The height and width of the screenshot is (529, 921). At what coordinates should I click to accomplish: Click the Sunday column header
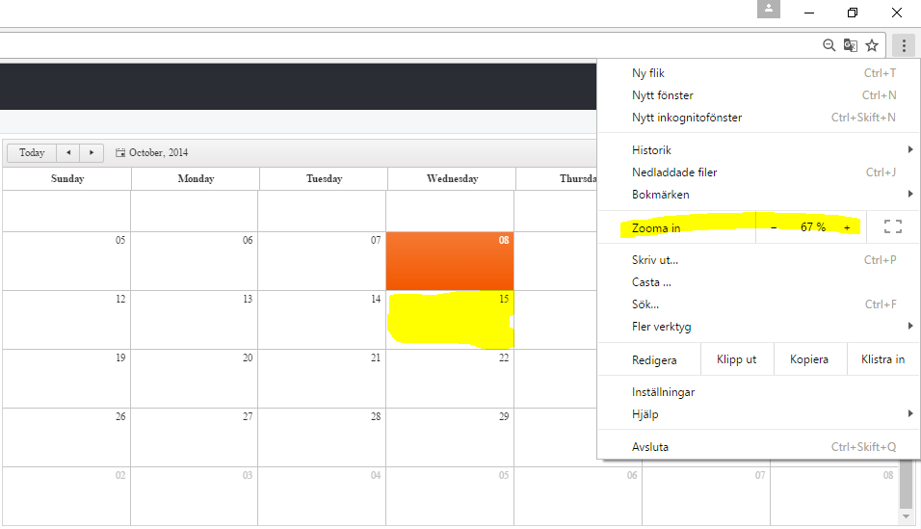coord(67,178)
